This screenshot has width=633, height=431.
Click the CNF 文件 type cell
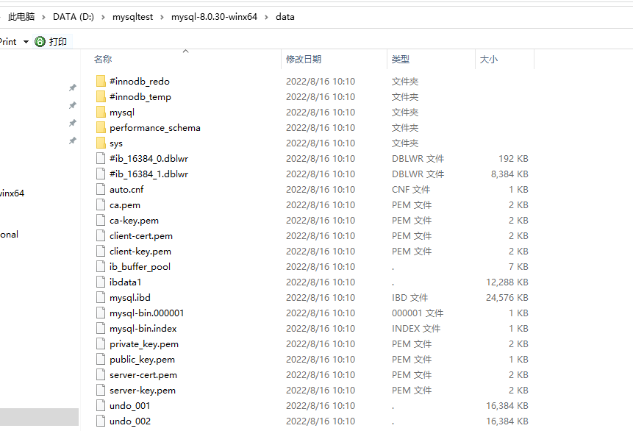411,190
